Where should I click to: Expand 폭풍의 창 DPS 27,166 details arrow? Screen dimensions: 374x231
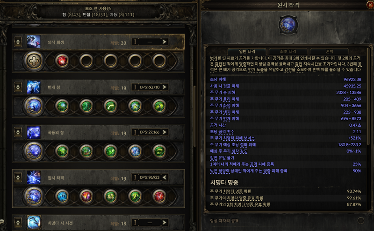[165, 132]
